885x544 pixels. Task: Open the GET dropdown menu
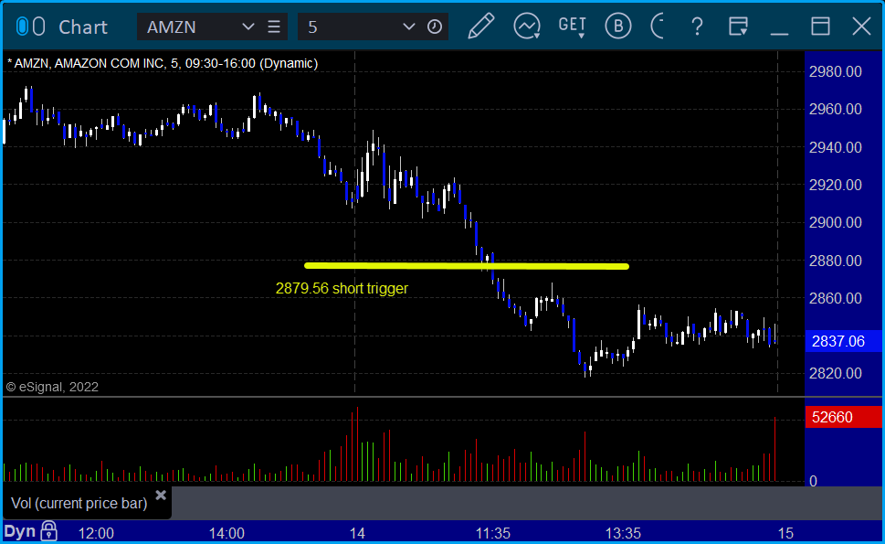click(x=573, y=27)
